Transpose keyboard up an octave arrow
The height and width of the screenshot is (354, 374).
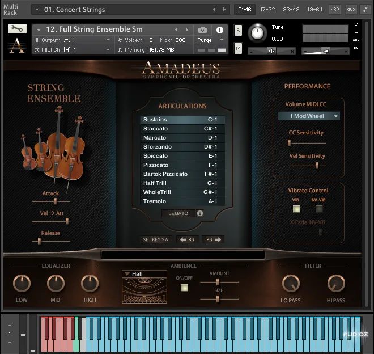tap(10, 325)
